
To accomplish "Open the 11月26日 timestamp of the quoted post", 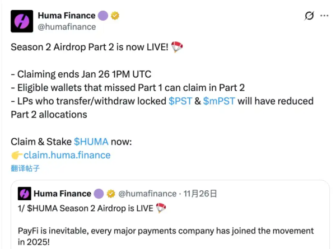I will [x=200, y=194].
